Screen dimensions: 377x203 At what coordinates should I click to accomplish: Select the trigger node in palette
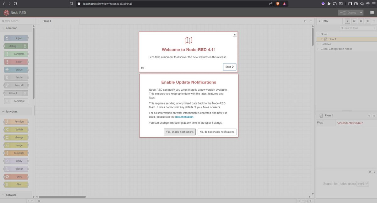[16, 169]
